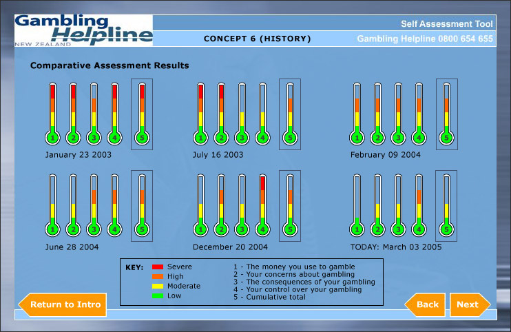The height and width of the screenshot is (332, 511).
Task: Click thermometer 3 for February 09 2004
Action: 398,114
